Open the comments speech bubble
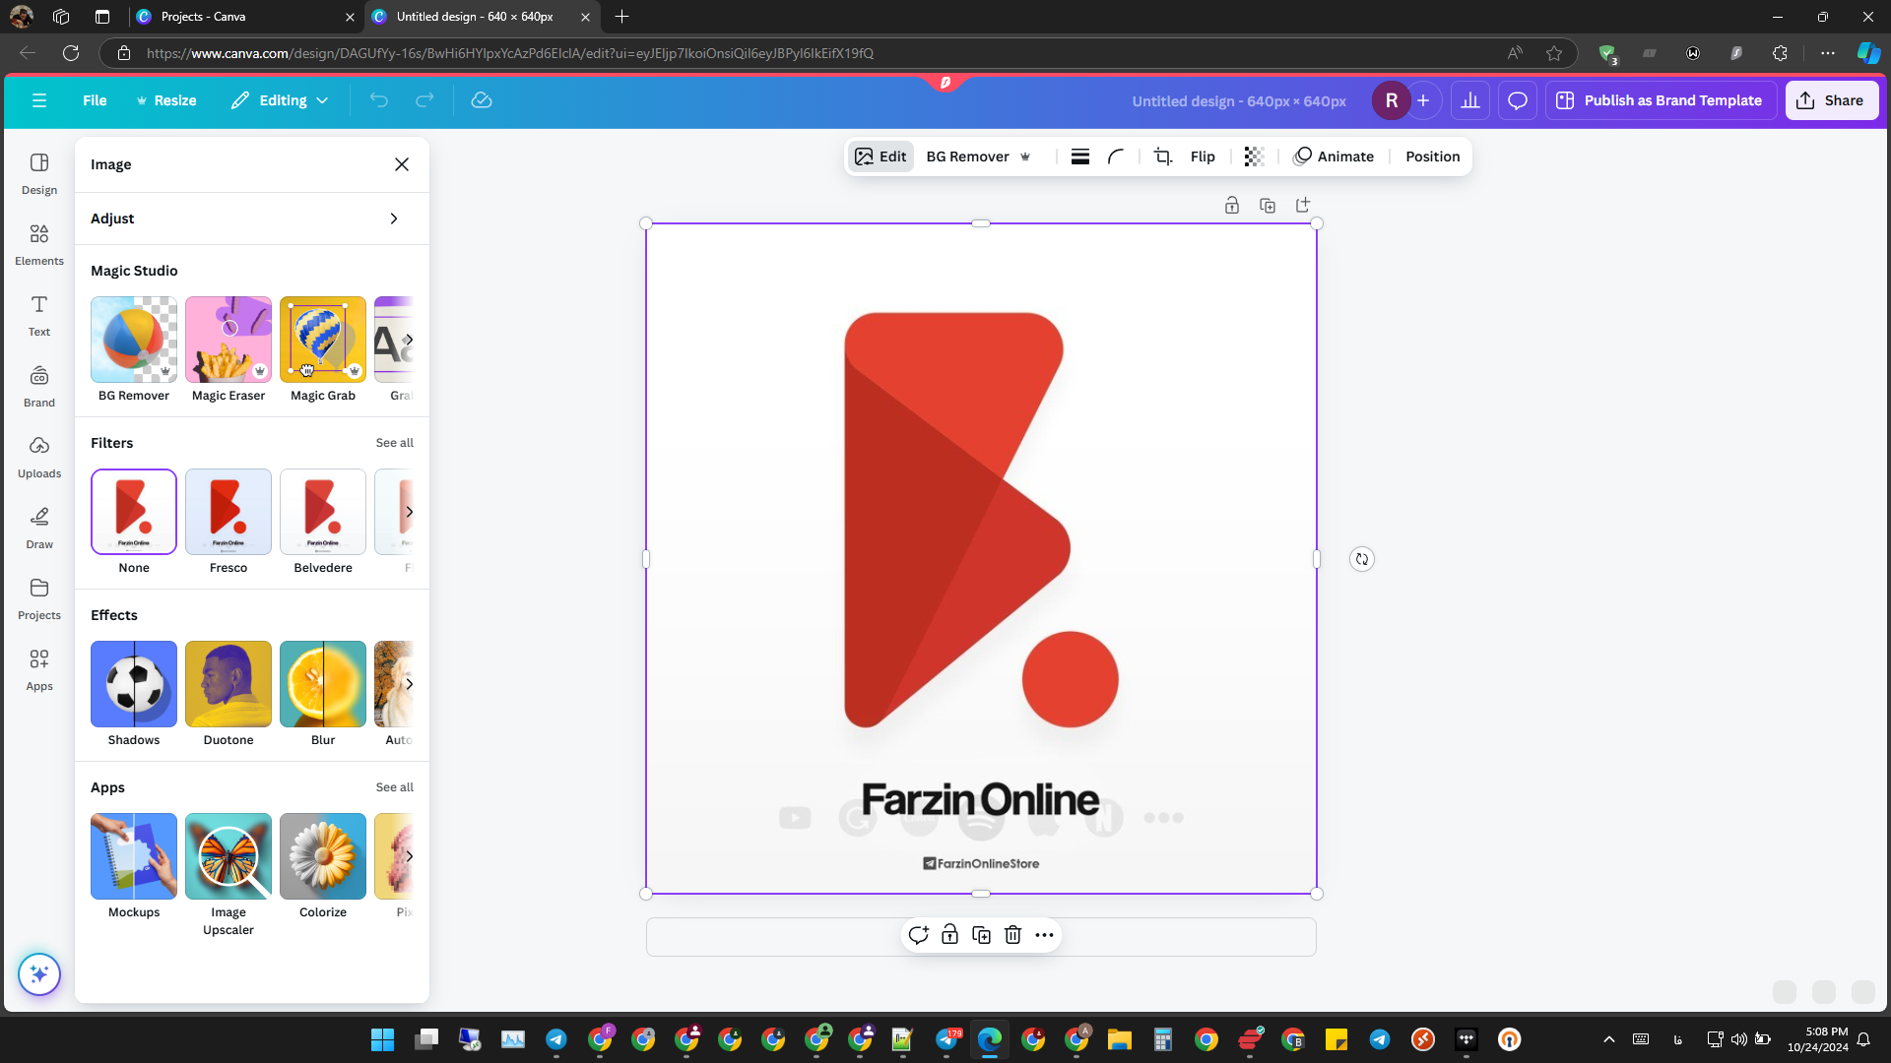This screenshot has width=1891, height=1063. (x=1518, y=100)
